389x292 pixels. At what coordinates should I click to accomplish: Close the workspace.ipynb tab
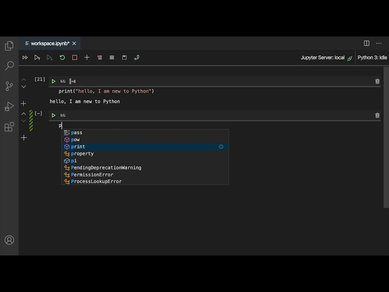click(74, 43)
